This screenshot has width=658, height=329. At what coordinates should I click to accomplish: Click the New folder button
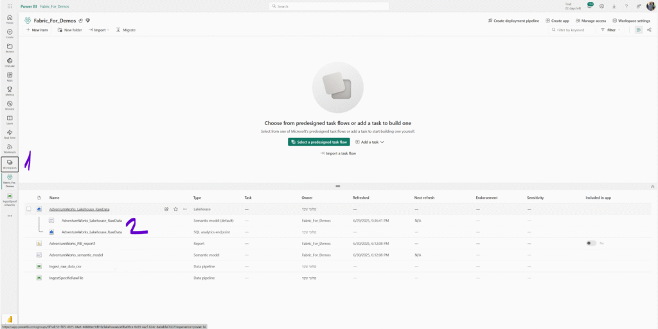[69, 30]
